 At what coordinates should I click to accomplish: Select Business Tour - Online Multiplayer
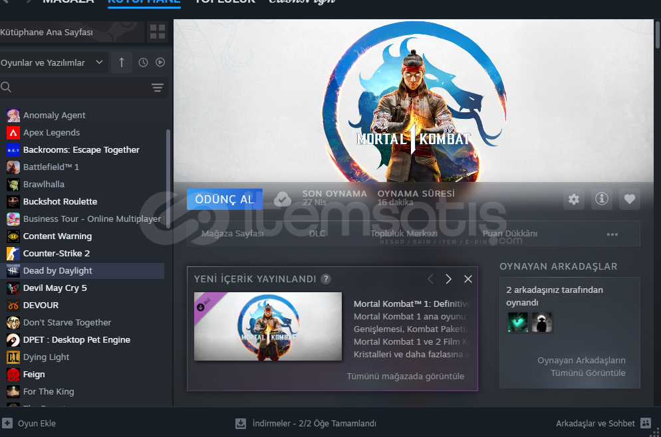(x=82, y=219)
